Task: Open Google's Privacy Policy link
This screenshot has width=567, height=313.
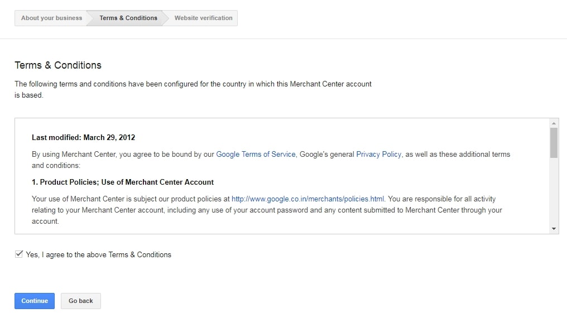Action: tap(378, 154)
